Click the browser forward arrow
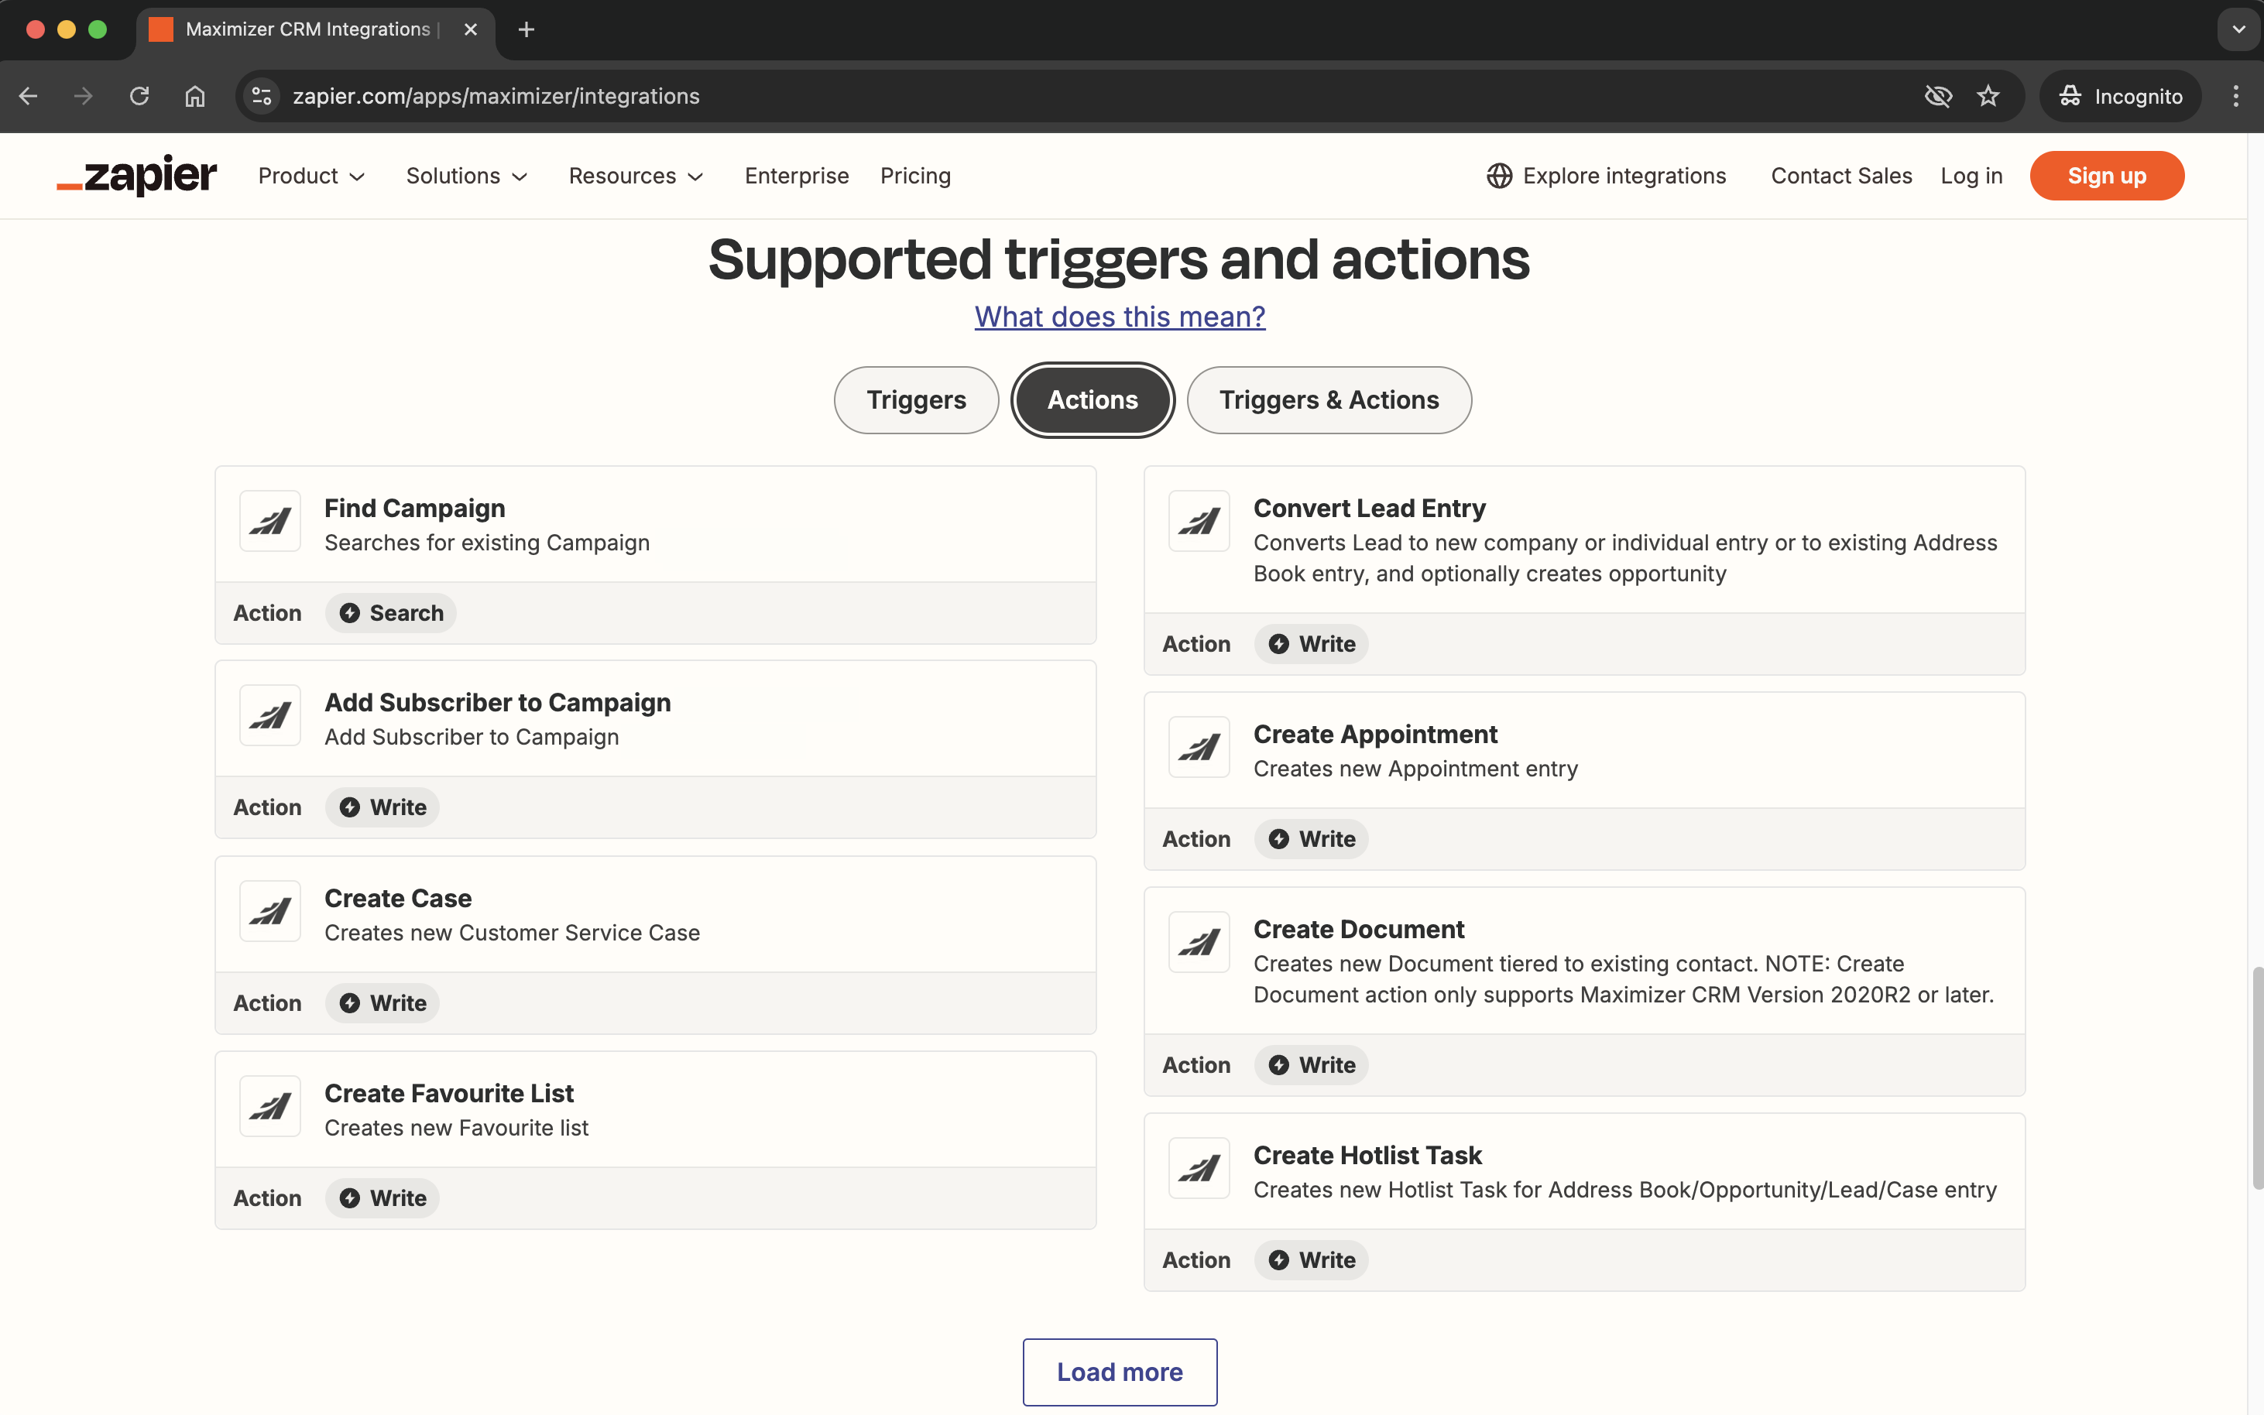The image size is (2264, 1415). pyautogui.click(x=84, y=95)
